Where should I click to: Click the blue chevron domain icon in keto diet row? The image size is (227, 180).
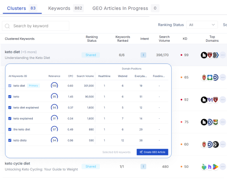pyautogui.click(x=216, y=55)
